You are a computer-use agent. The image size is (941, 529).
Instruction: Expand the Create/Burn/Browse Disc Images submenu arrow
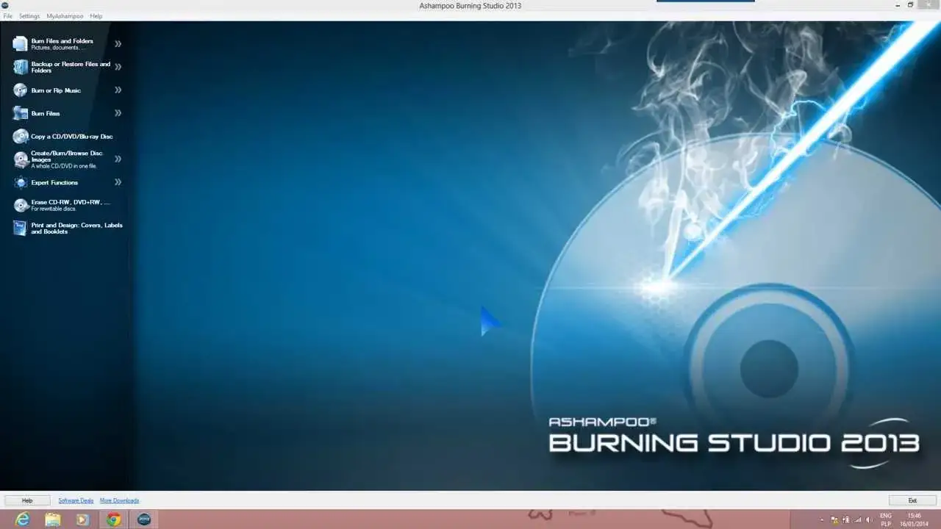[118, 159]
